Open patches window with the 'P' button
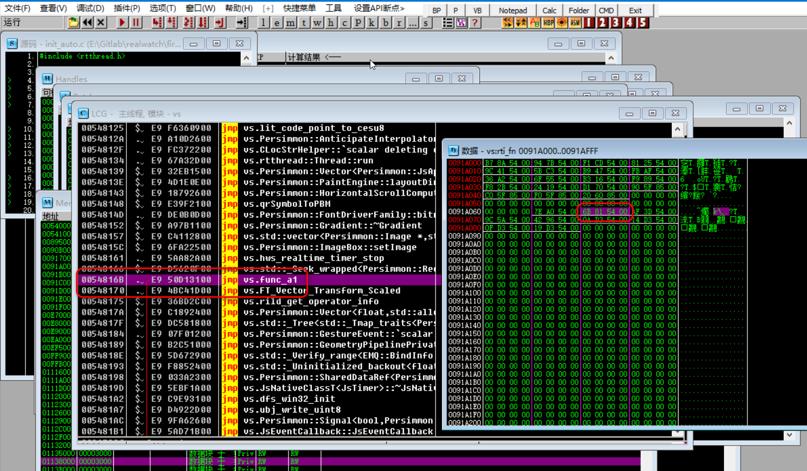The width and height of the screenshot is (807, 471). (358, 22)
